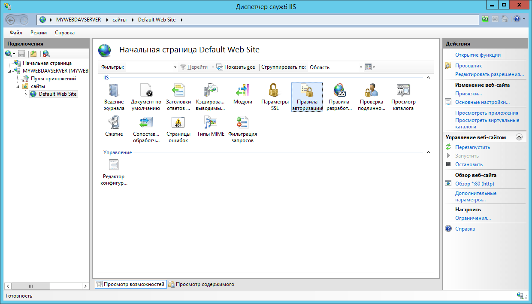Click Остановить website action

(x=469, y=164)
